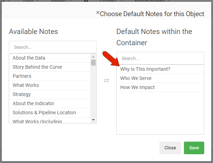Select 'About the Data' note

tap(29, 58)
